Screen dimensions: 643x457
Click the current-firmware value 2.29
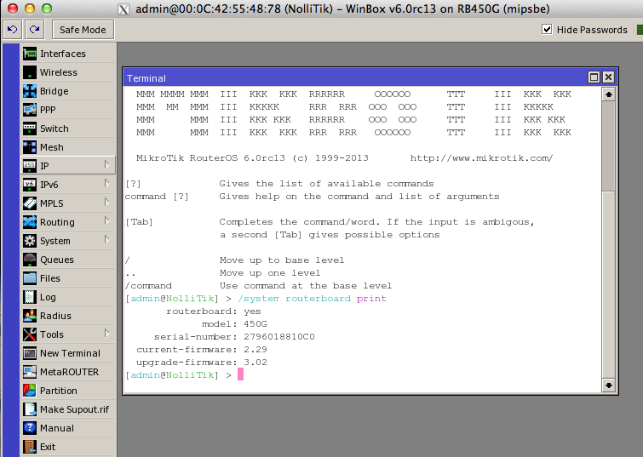pos(255,350)
